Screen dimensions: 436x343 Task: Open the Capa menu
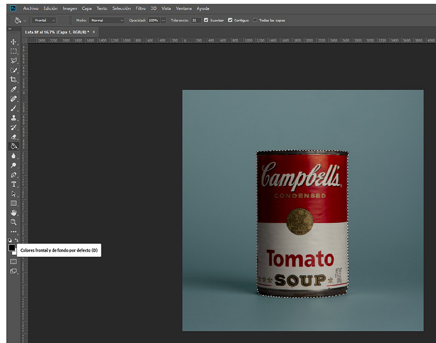click(x=87, y=9)
